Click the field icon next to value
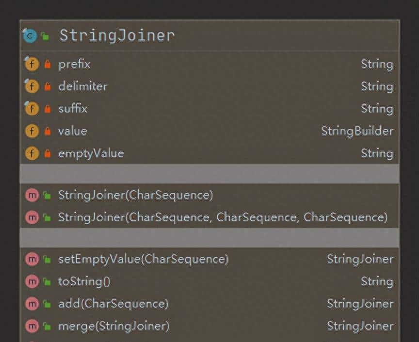The width and height of the screenshot is (419, 342). pos(32,131)
